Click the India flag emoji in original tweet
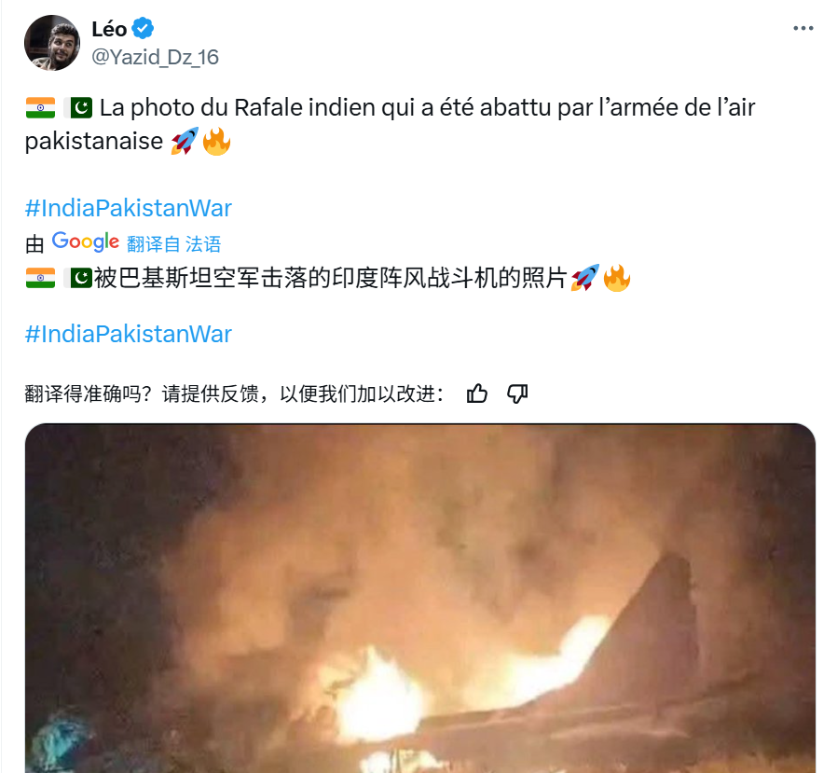 (x=41, y=107)
